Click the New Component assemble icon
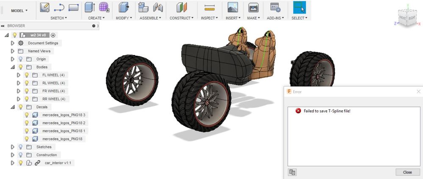Image resolution: width=423 pixels, height=179 pixels. coord(143,7)
